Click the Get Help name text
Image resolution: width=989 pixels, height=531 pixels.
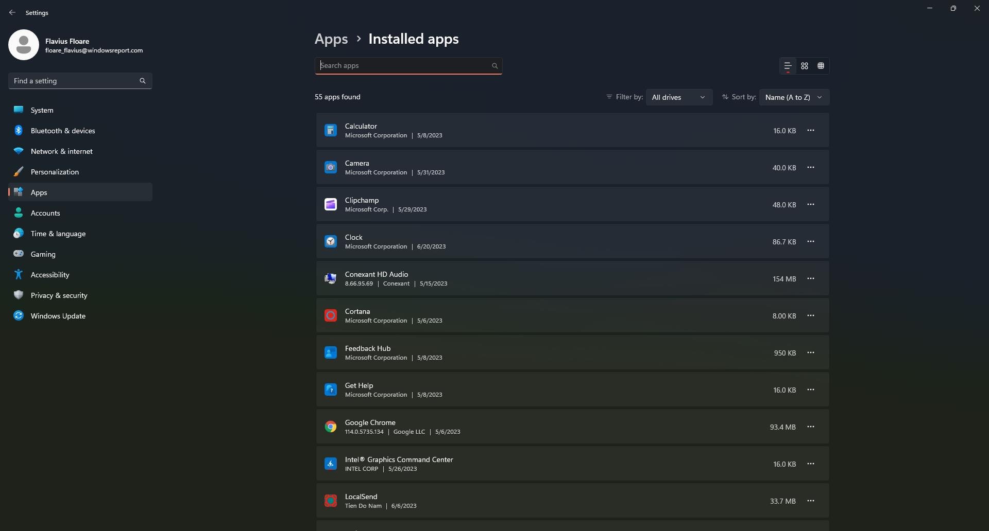coord(359,385)
